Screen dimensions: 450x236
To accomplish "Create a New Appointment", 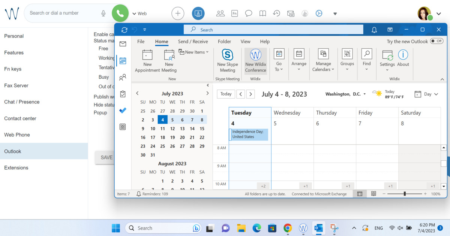I will [x=147, y=55].
